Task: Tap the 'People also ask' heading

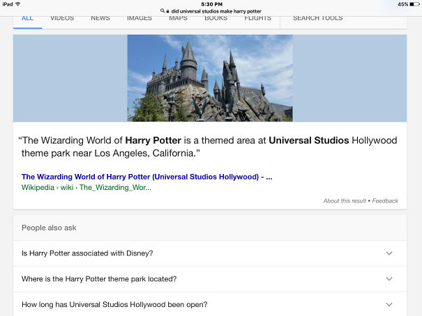Action: pos(49,228)
